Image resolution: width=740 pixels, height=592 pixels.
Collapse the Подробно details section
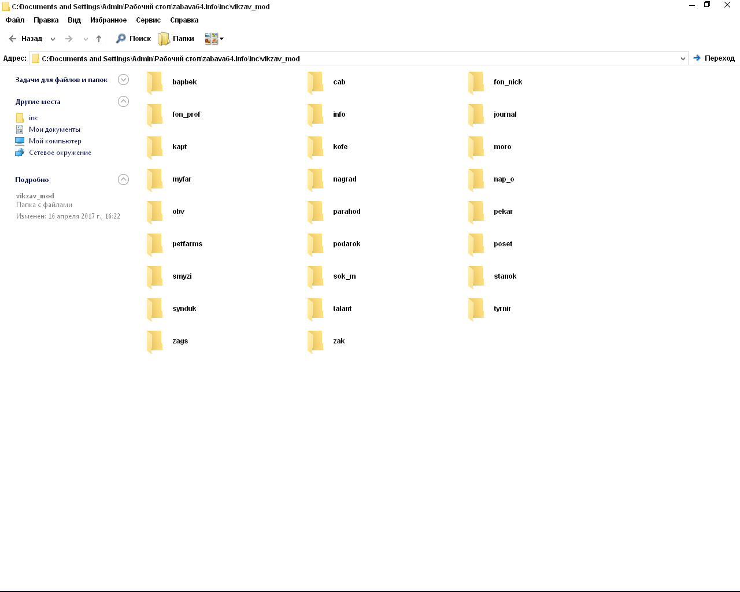pyautogui.click(x=123, y=180)
